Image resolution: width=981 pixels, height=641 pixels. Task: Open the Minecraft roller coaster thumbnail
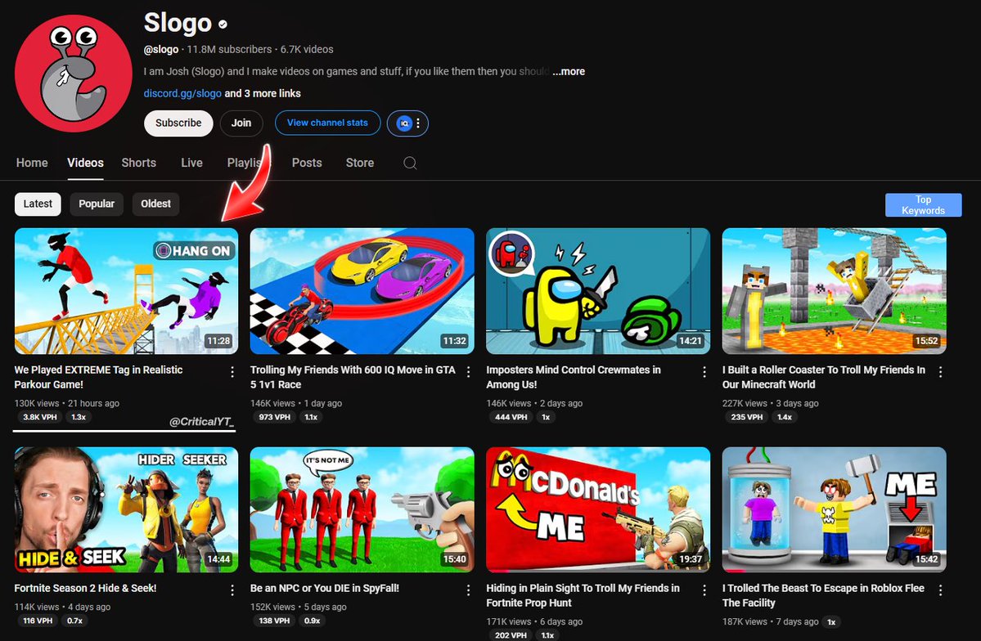click(x=834, y=291)
